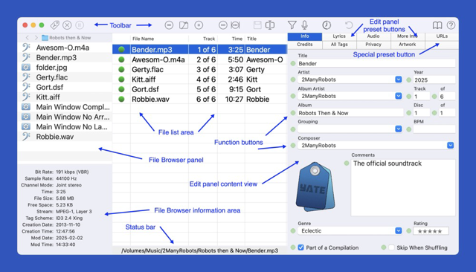Switch to the Audio tab

pos(373,36)
